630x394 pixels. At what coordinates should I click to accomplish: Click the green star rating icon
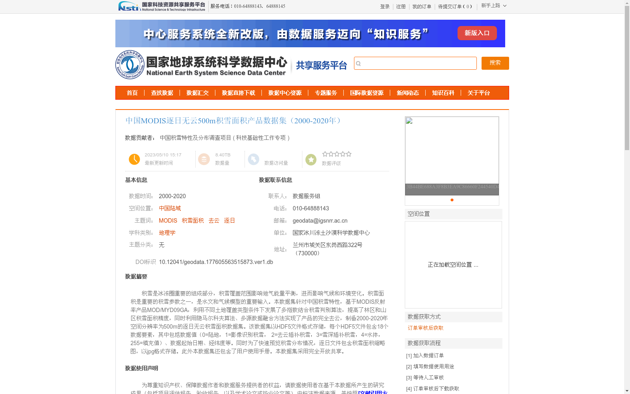tap(311, 160)
